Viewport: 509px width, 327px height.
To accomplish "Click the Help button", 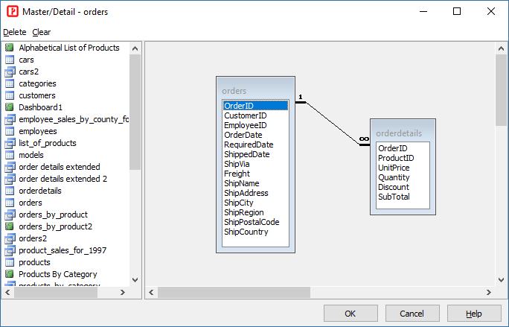I will click(474, 314).
